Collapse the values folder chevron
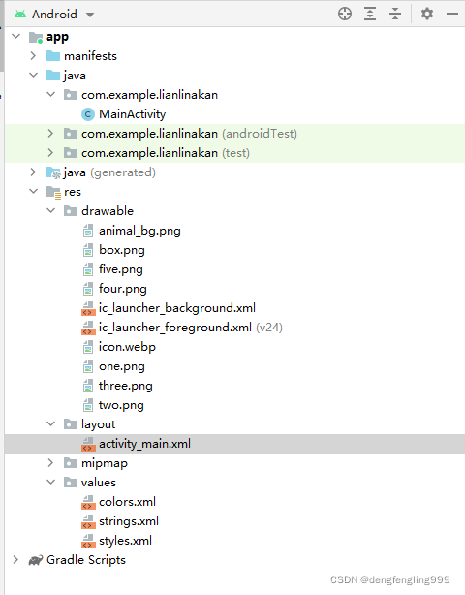This screenshot has height=595, width=465. pyautogui.click(x=50, y=482)
